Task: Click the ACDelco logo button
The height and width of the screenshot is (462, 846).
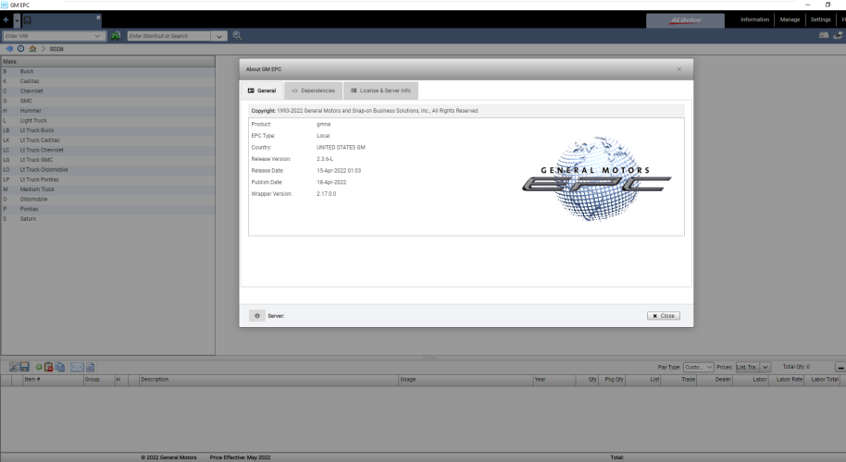Action: click(686, 20)
